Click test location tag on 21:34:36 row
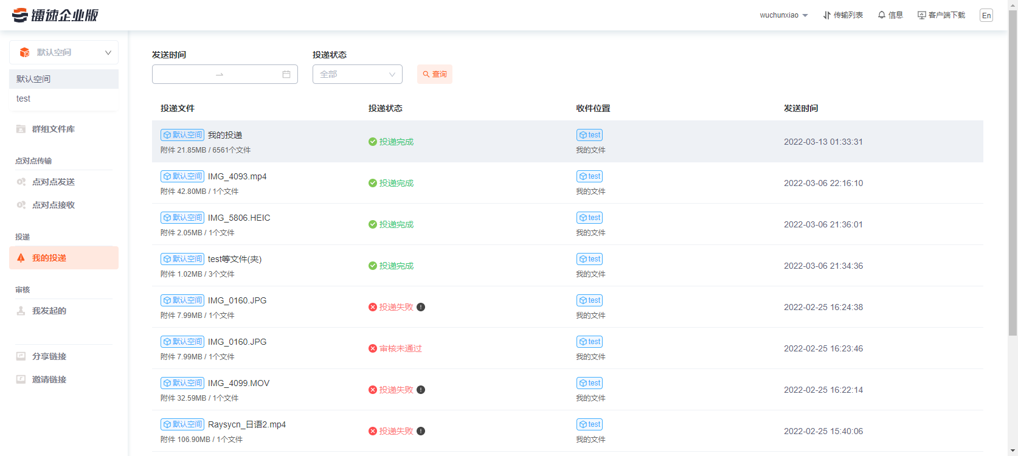The width and height of the screenshot is (1018, 456). [x=590, y=259]
